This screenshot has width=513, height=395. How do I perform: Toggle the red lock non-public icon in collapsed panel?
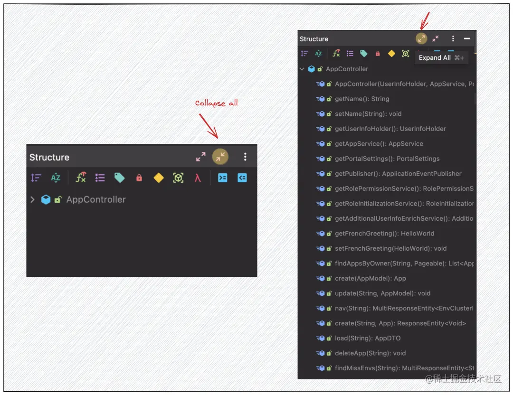pos(139,178)
